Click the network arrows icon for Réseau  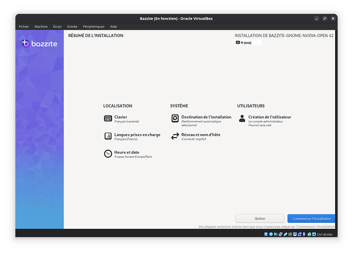pos(175,136)
